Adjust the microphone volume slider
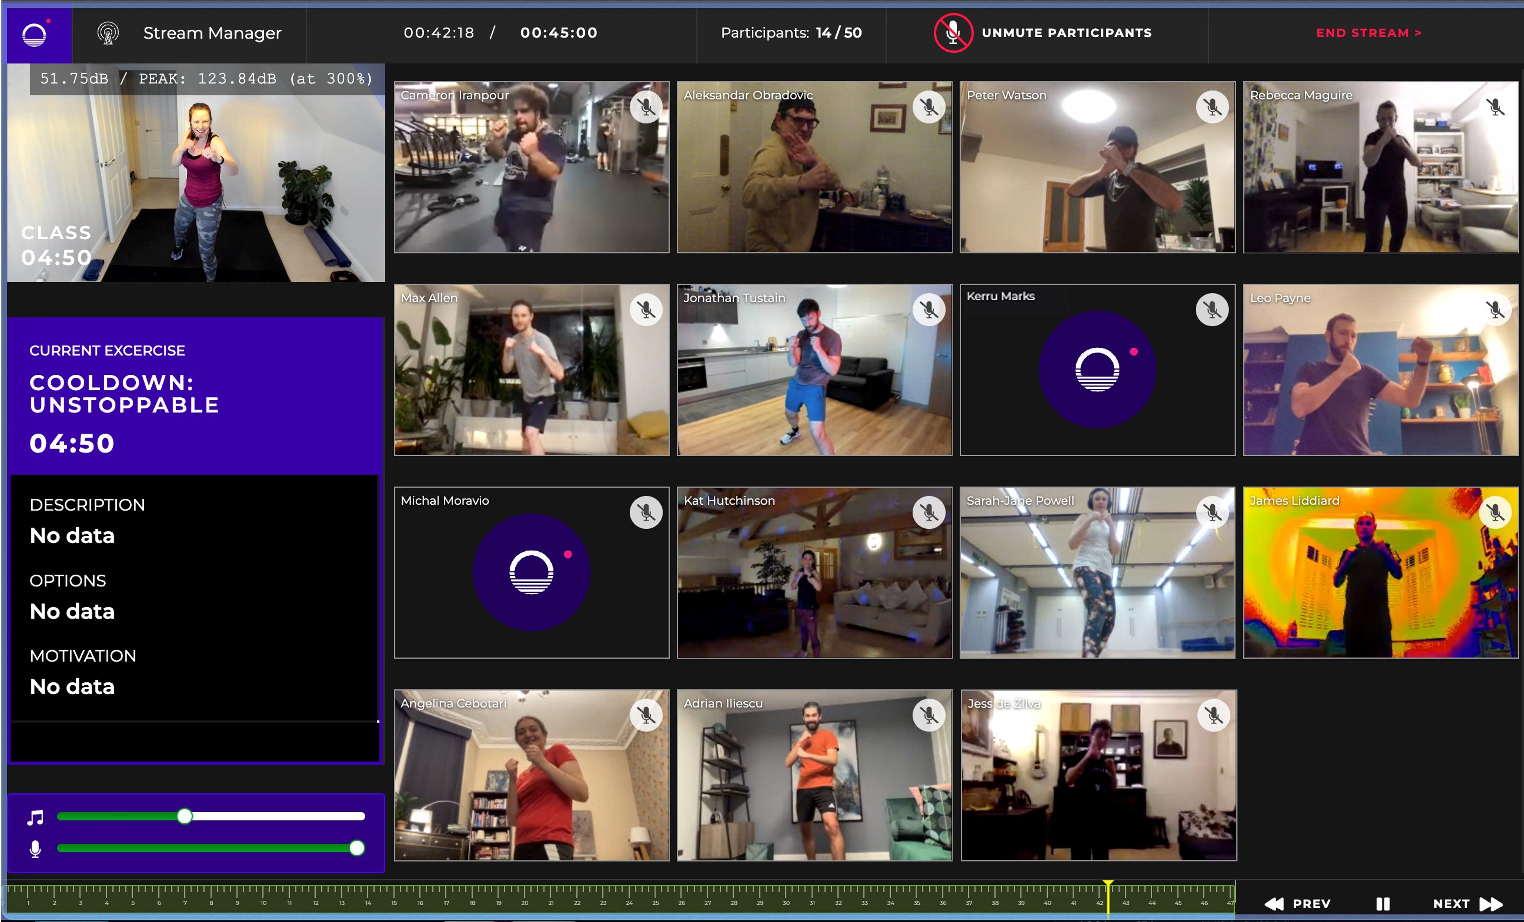 click(x=211, y=848)
